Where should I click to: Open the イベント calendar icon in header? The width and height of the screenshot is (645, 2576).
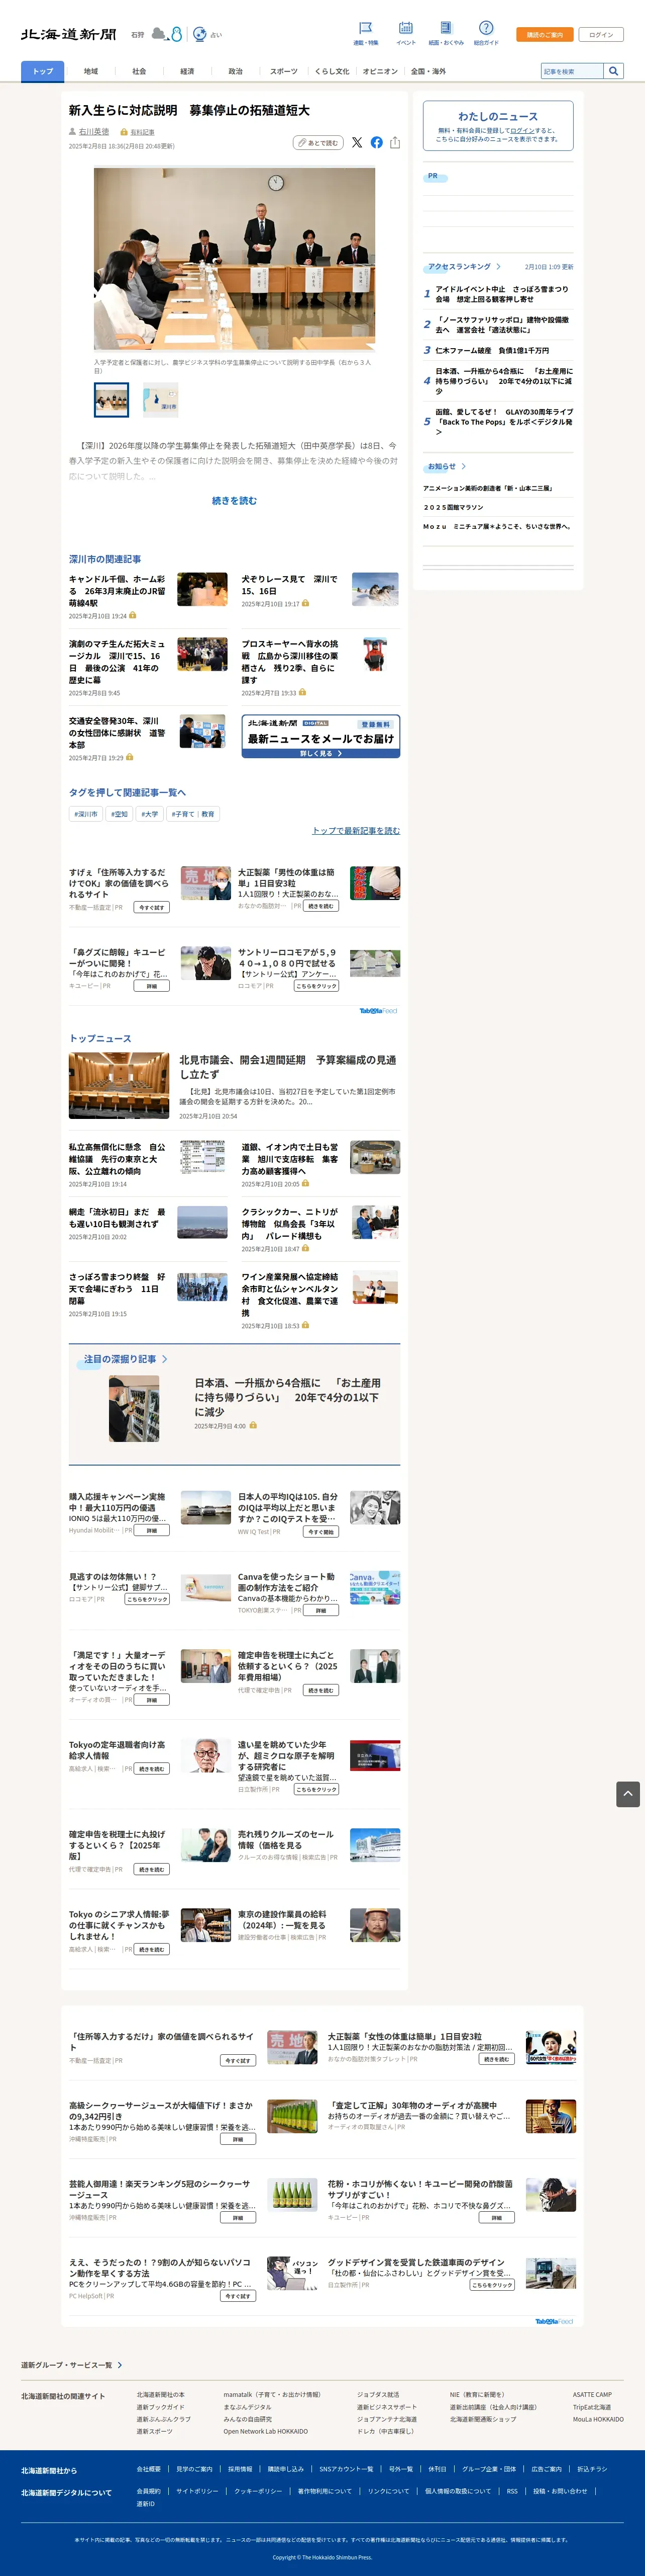tap(405, 28)
